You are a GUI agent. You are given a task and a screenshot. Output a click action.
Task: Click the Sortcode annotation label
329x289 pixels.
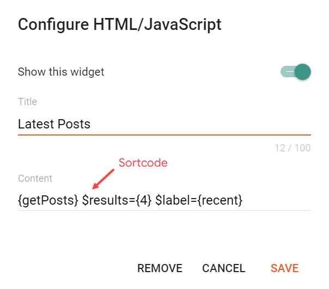[143, 163]
